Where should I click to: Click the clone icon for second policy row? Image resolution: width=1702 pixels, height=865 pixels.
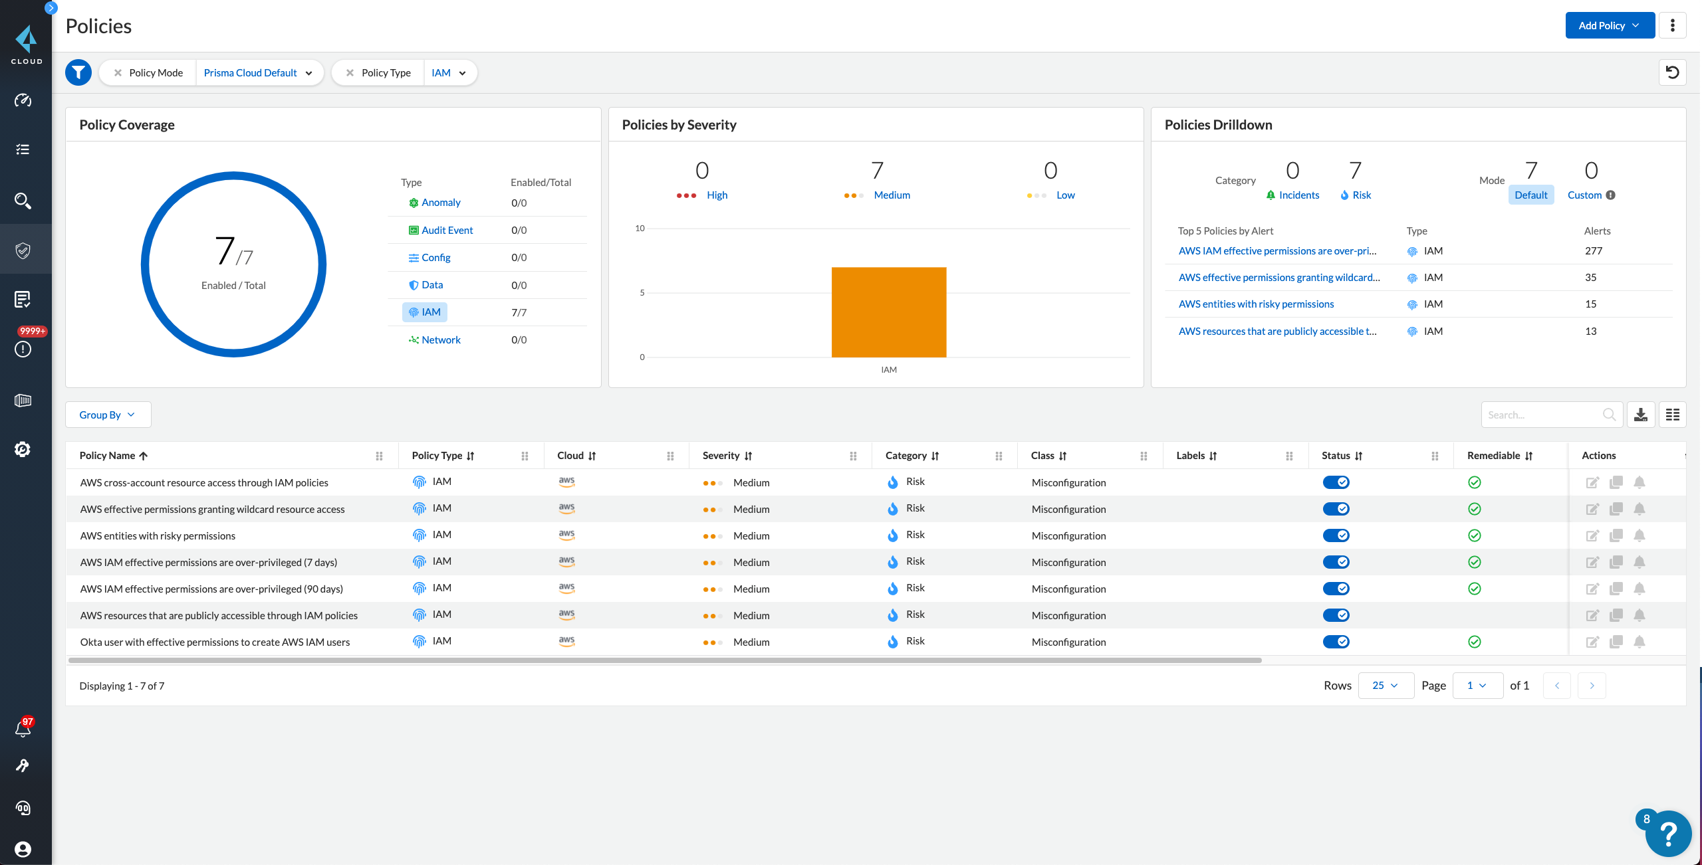click(1616, 508)
